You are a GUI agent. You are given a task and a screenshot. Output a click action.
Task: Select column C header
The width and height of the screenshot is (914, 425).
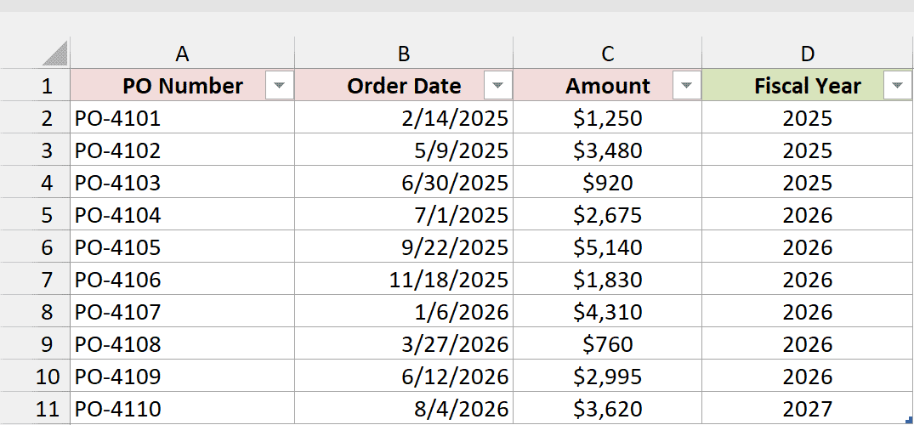[x=607, y=54]
